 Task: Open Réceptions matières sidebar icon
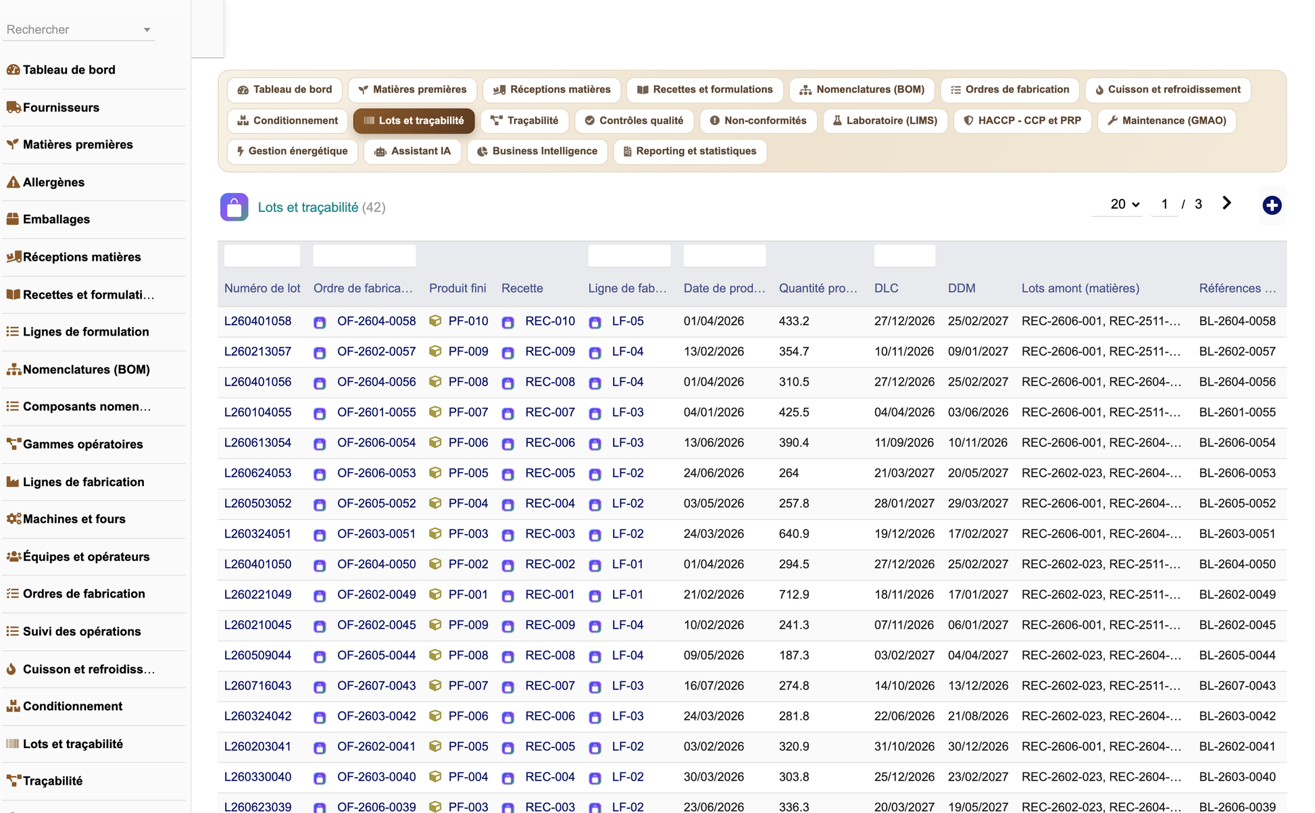(13, 257)
